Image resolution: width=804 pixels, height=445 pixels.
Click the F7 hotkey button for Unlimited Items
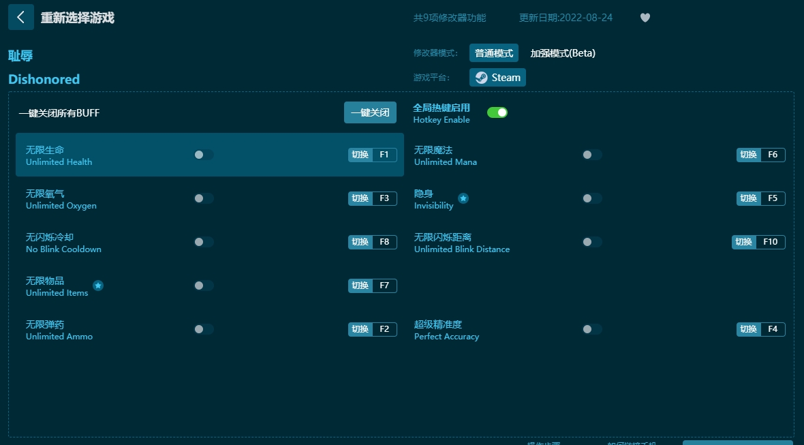click(x=373, y=286)
